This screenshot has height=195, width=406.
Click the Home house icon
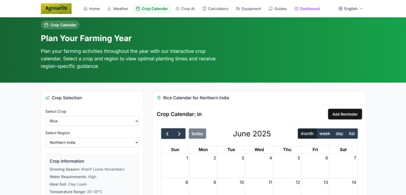(86, 9)
